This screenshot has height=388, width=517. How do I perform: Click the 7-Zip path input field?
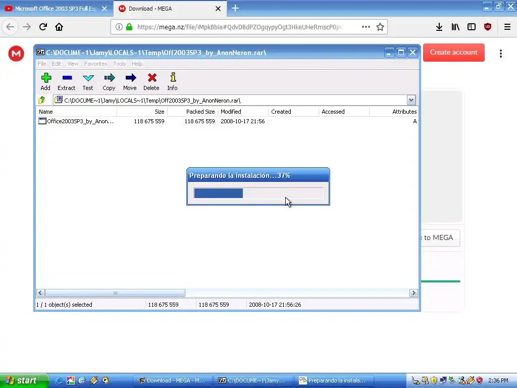click(x=230, y=100)
